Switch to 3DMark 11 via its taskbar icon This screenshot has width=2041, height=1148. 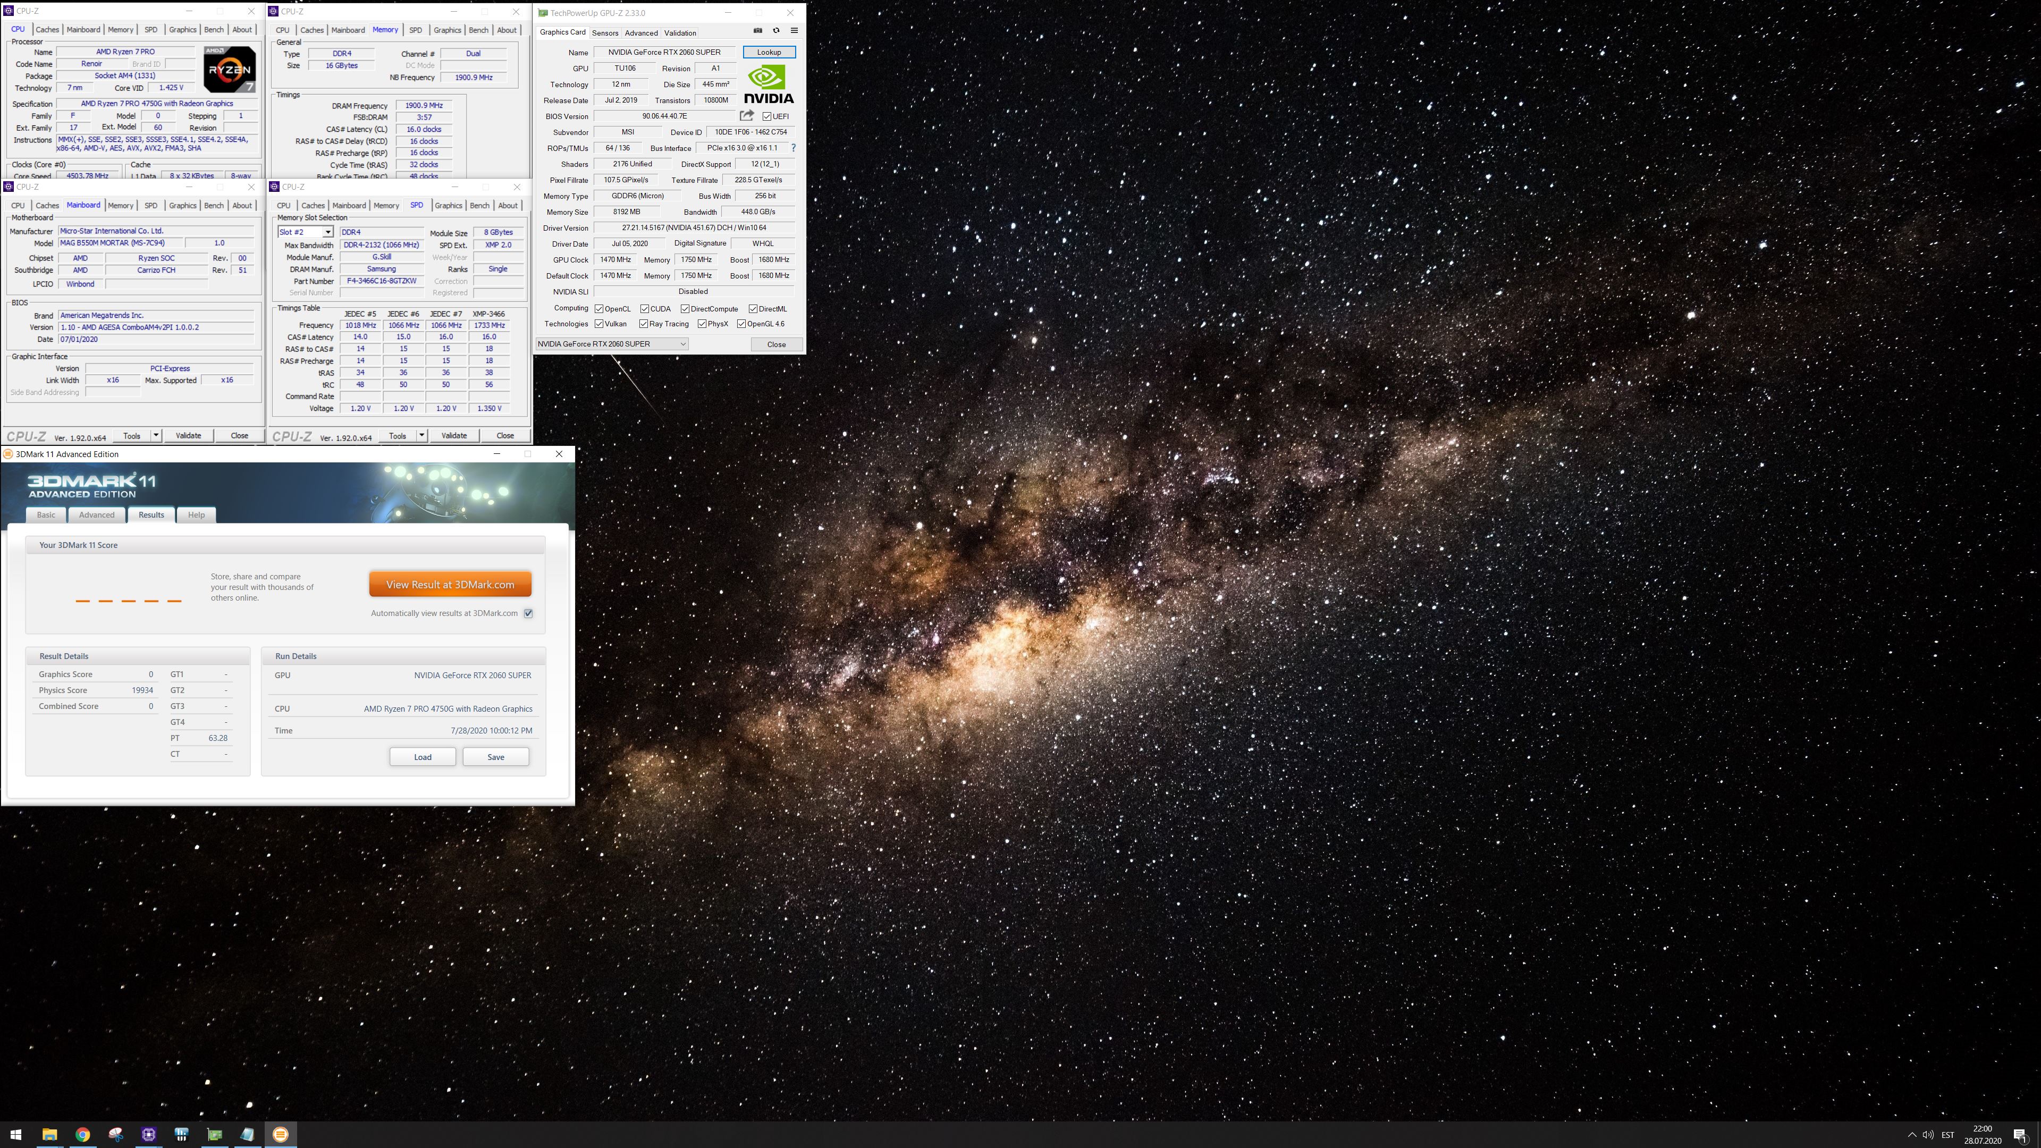[x=281, y=1134]
